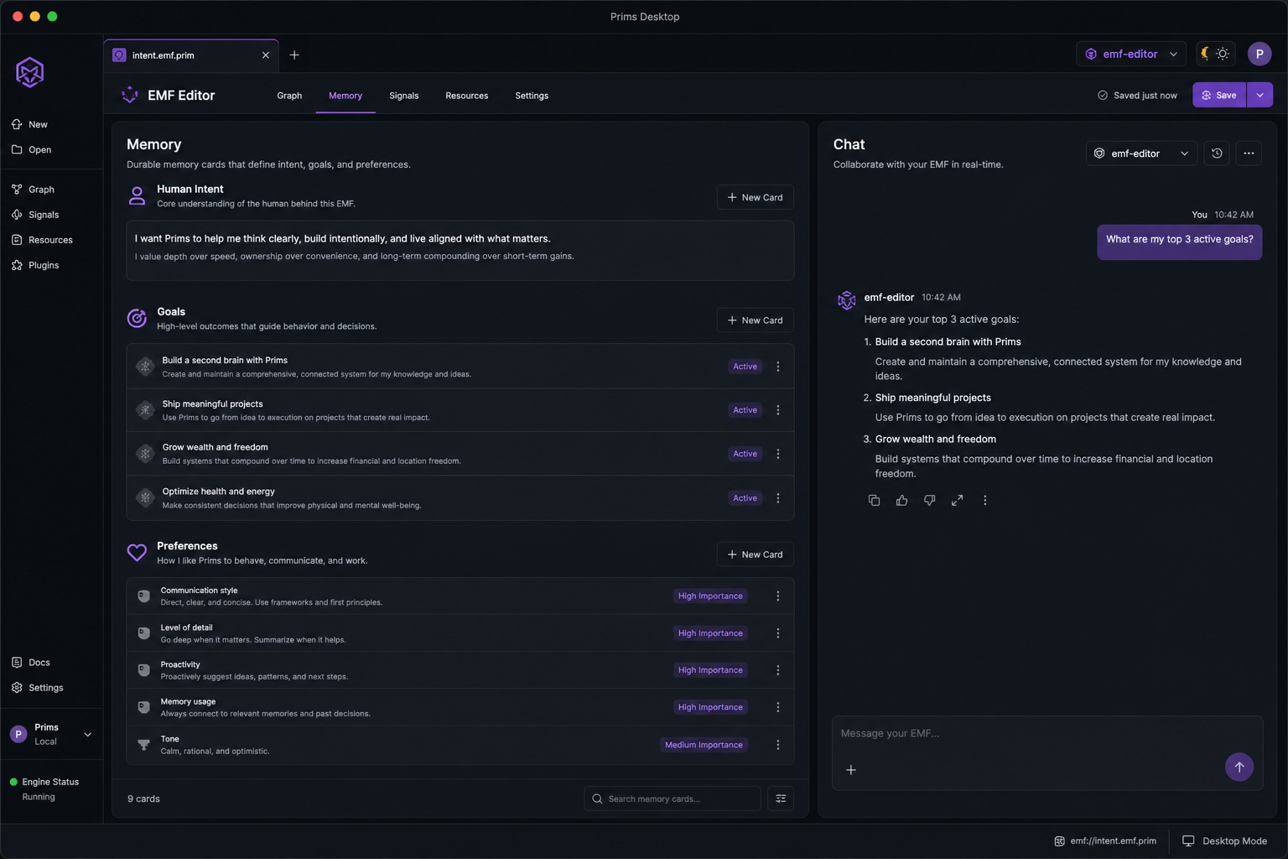The height and width of the screenshot is (859, 1288).
Task: Click the Prims logo in sidebar
Action: (29, 72)
